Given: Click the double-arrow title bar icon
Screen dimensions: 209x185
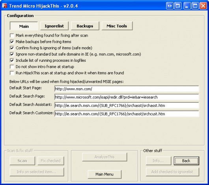Looking at the screenshot, I should (x=170, y=6).
